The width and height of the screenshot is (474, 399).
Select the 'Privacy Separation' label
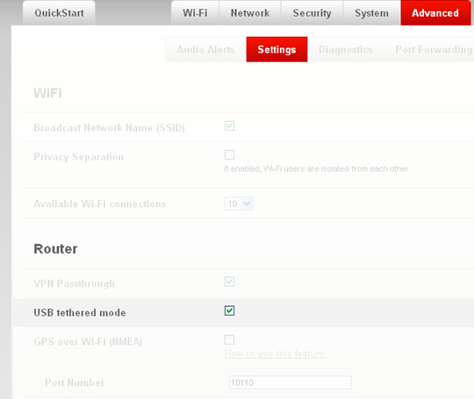(79, 157)
